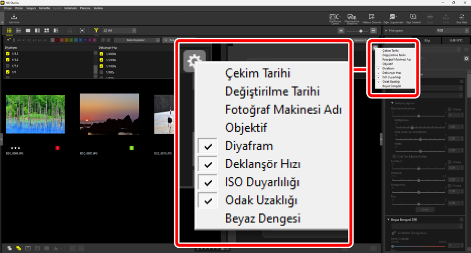Open the Ad sort order dropdown
471x253 pixels.
(x=119, y=31)
